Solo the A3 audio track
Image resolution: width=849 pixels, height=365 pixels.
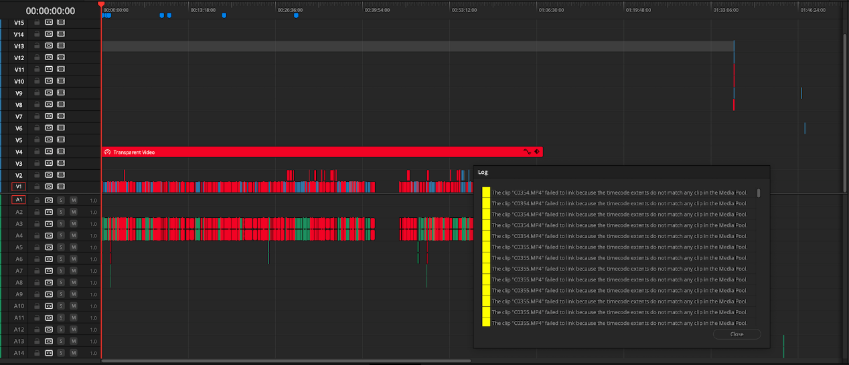61,223
